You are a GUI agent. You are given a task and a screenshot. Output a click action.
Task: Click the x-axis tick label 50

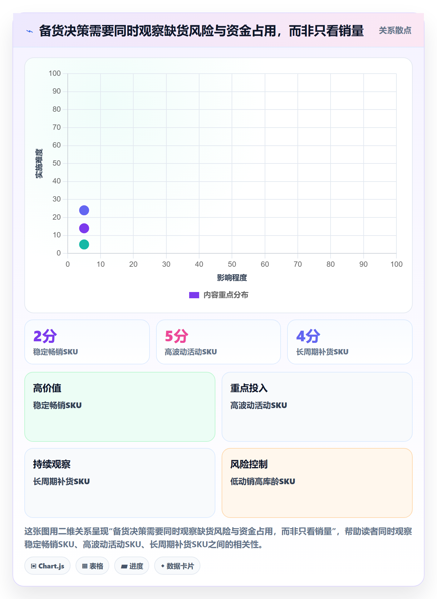click(x=232, y=264)
